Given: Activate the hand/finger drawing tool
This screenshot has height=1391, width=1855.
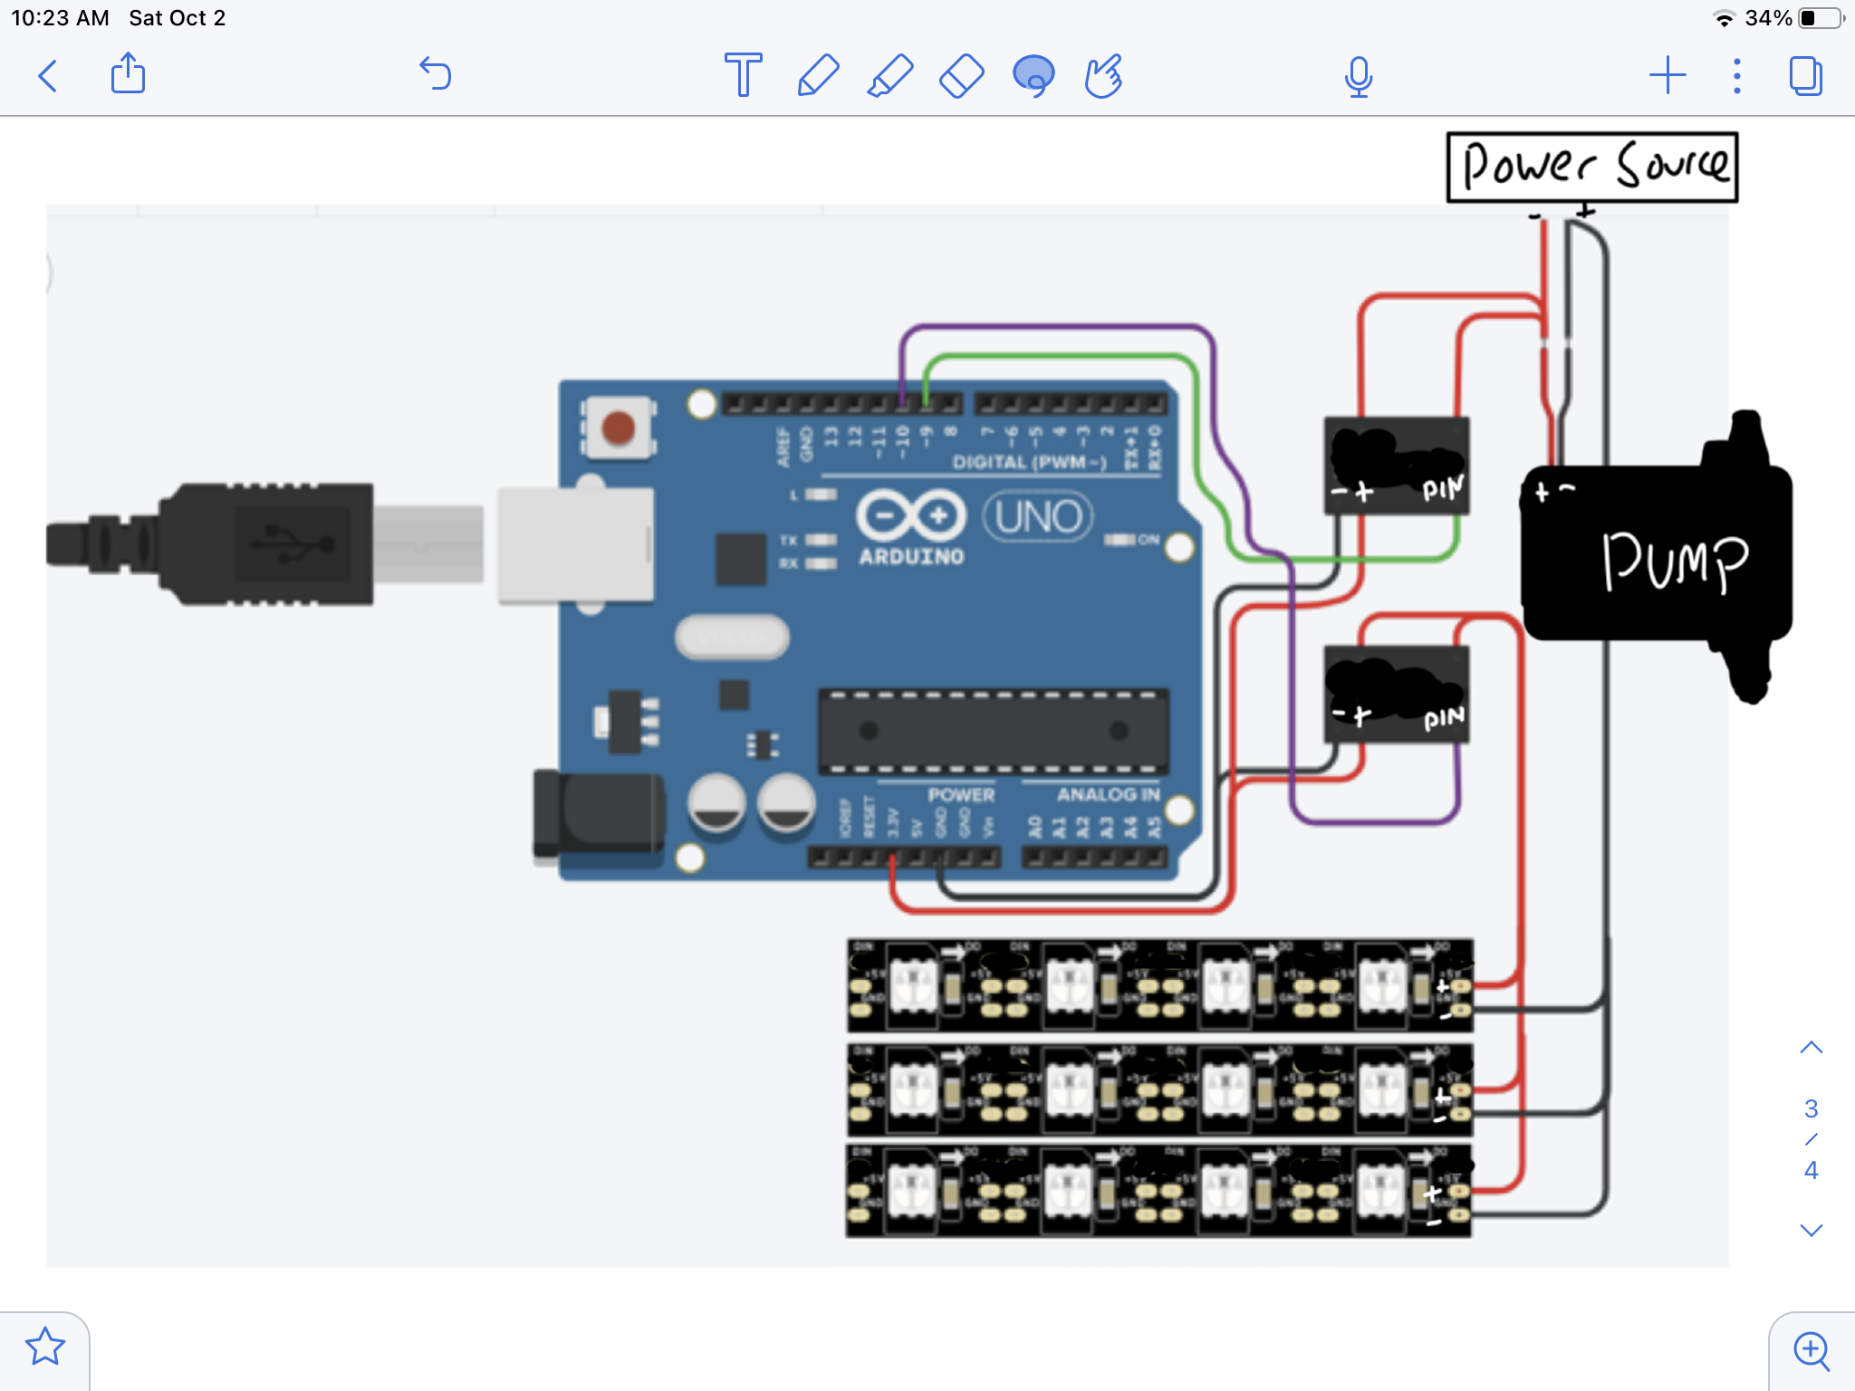Looking at the screenshot, I should pos(1104,75).
